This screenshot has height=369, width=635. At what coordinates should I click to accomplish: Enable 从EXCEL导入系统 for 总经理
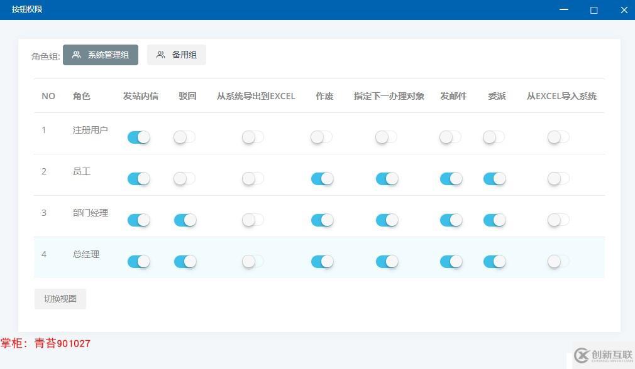(559, 262)
